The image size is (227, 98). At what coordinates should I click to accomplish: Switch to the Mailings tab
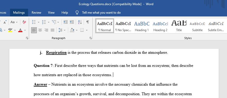tap(19, 13)
